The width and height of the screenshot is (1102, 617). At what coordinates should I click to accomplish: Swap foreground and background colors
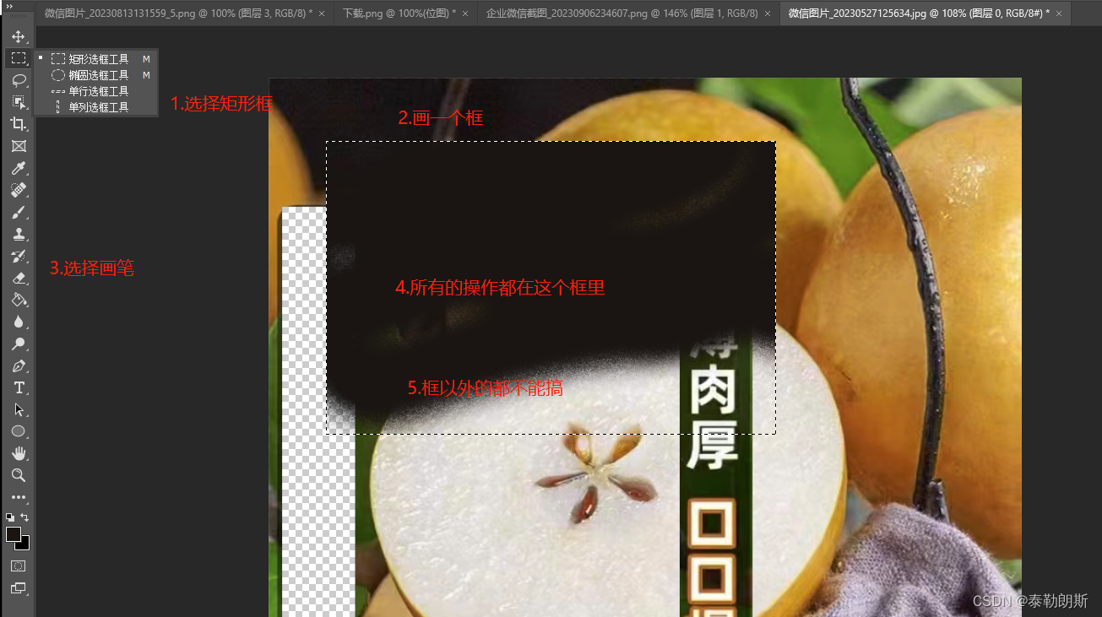[24, 517]
